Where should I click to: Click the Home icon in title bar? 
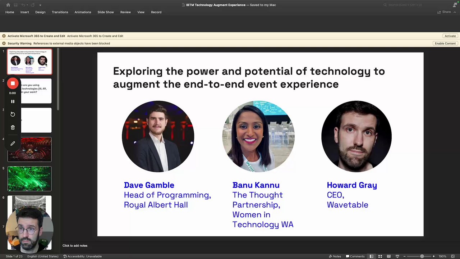(x=8, y=5)
